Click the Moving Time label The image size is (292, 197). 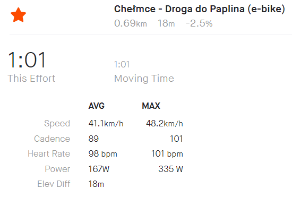point(144,79)
